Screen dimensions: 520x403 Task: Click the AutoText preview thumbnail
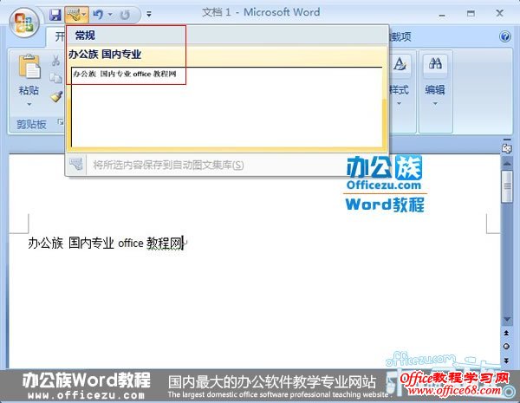click(x=227, y=107)
